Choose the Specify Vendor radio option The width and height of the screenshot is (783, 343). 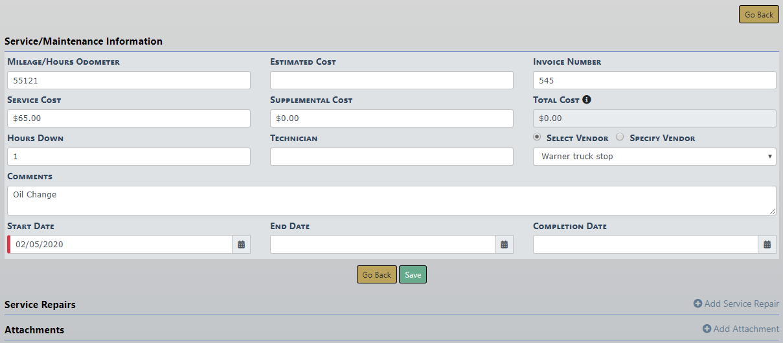click(x=620, y=137)
